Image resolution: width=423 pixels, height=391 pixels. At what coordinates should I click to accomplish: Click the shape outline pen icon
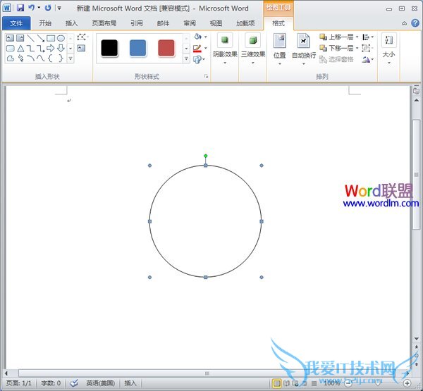(197, 48)
